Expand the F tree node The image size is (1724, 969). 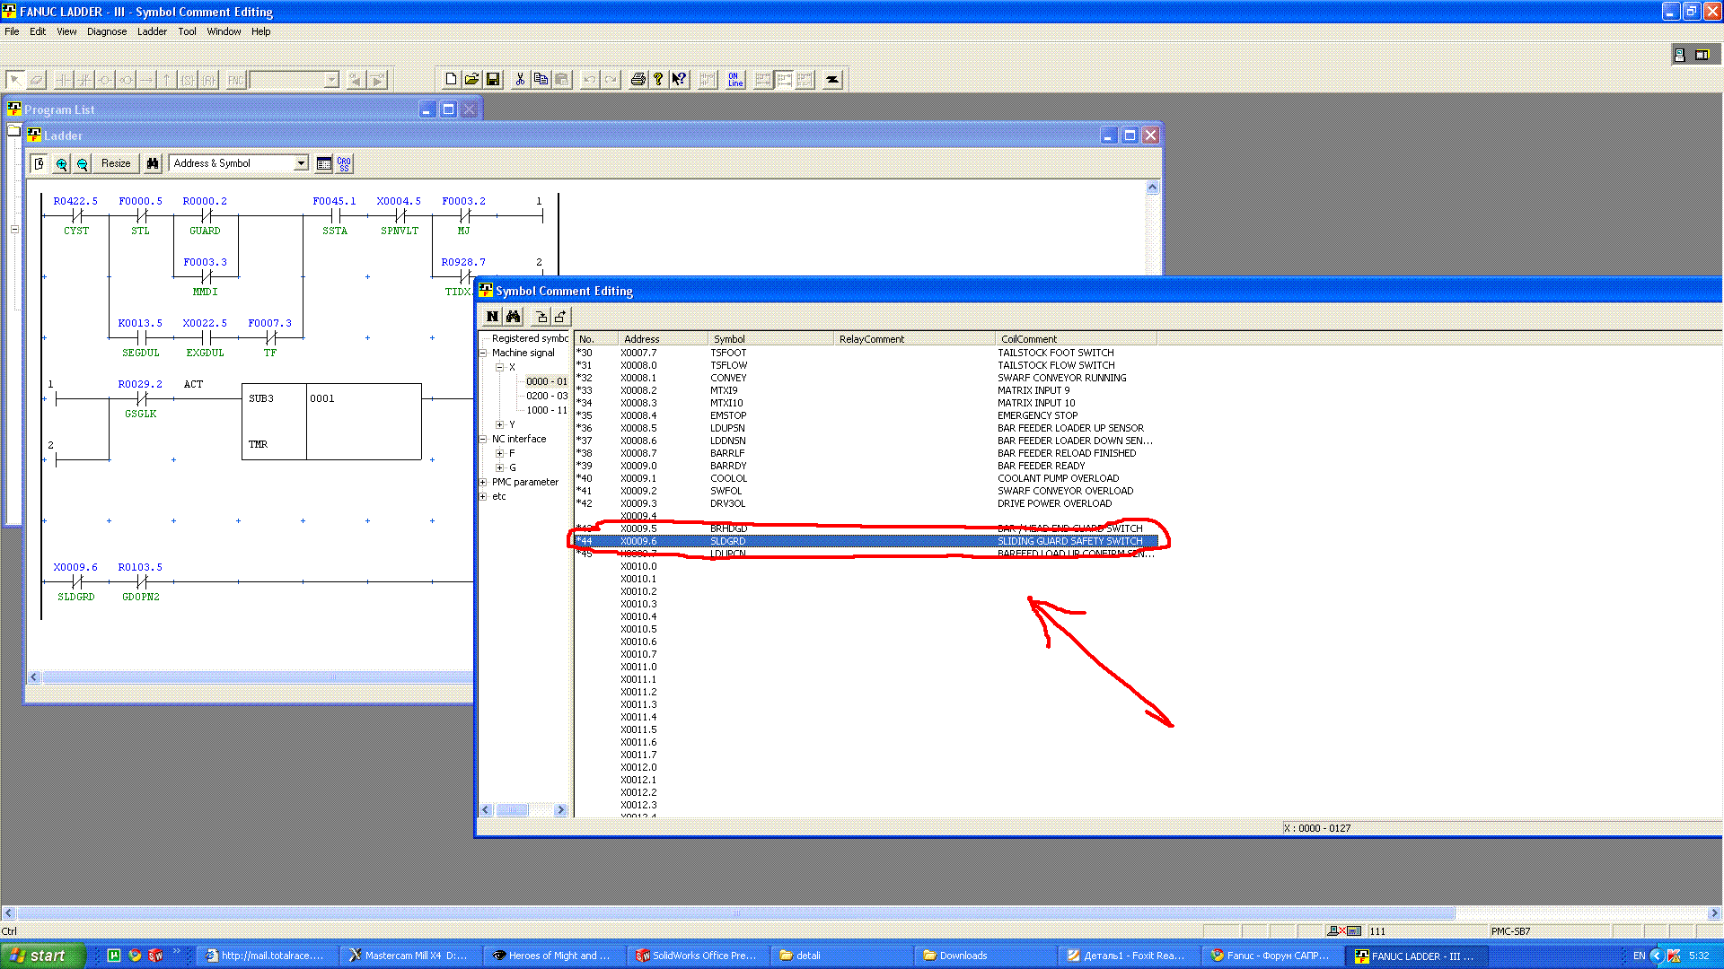click(x=499, y=454)
